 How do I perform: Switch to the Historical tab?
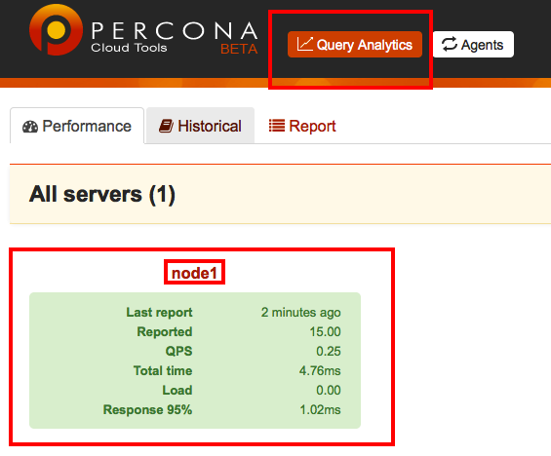point(200,126)
